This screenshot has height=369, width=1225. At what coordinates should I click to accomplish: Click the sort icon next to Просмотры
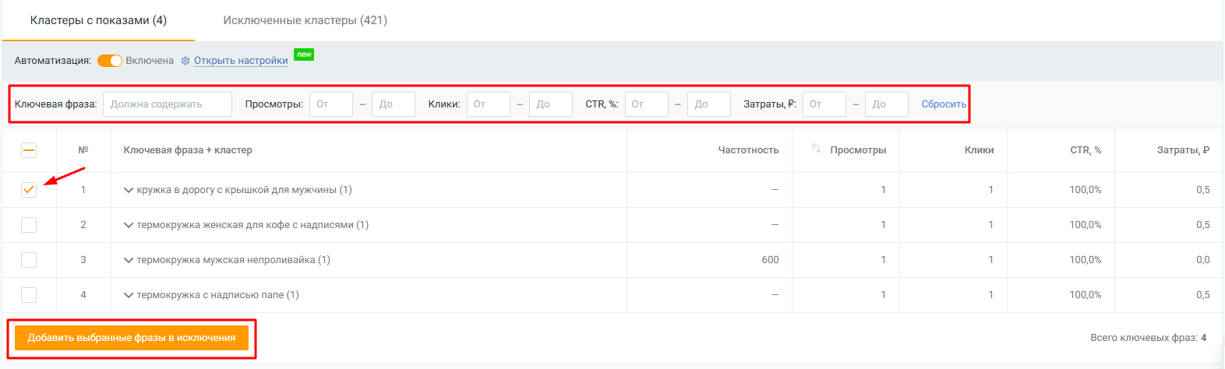[x=816, y=149]
